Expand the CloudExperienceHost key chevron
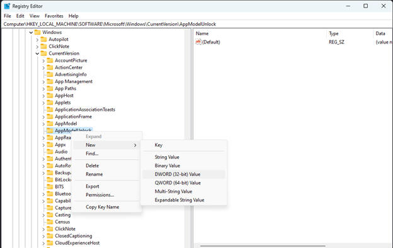Screen dimensions: 393x248 pos(43,243)
